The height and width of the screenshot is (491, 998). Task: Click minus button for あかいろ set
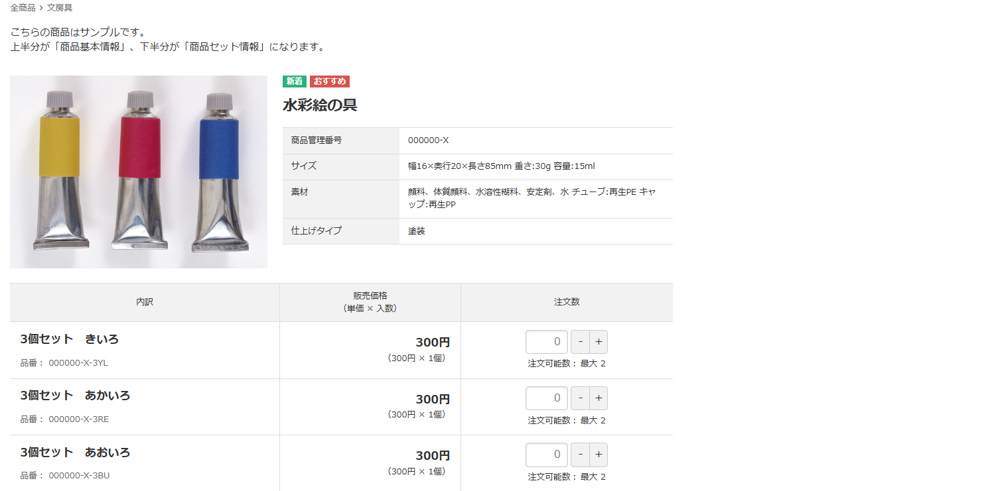pyautogui.click(x=581, y=398)
